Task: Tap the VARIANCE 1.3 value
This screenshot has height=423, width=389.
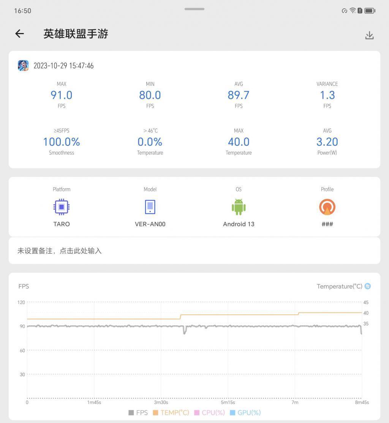Action: click(327, 95)
